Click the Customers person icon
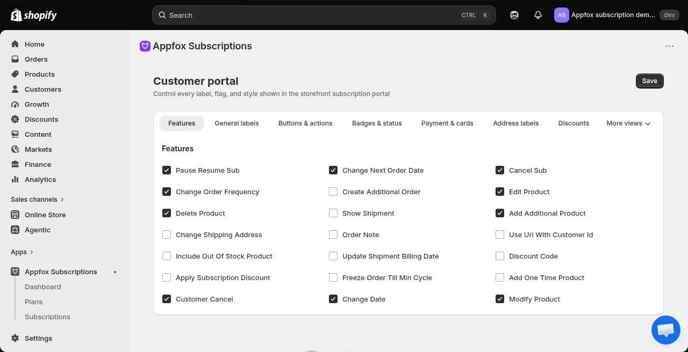The width and height of the screenshot is (688, 352). pyautogui.click(x=15, y=89)
